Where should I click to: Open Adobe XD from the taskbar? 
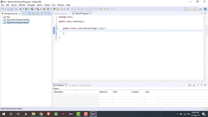coord(63,114)
